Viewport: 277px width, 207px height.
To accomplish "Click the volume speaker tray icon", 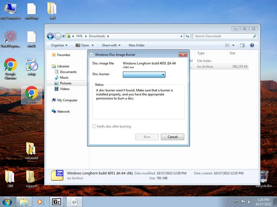I will point(250,202).
